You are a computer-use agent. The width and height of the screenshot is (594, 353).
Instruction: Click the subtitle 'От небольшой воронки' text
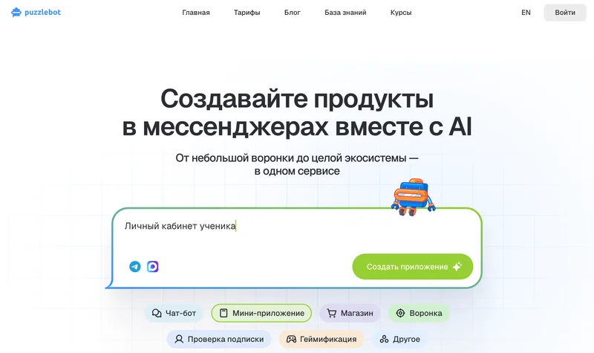click(297, 164)
